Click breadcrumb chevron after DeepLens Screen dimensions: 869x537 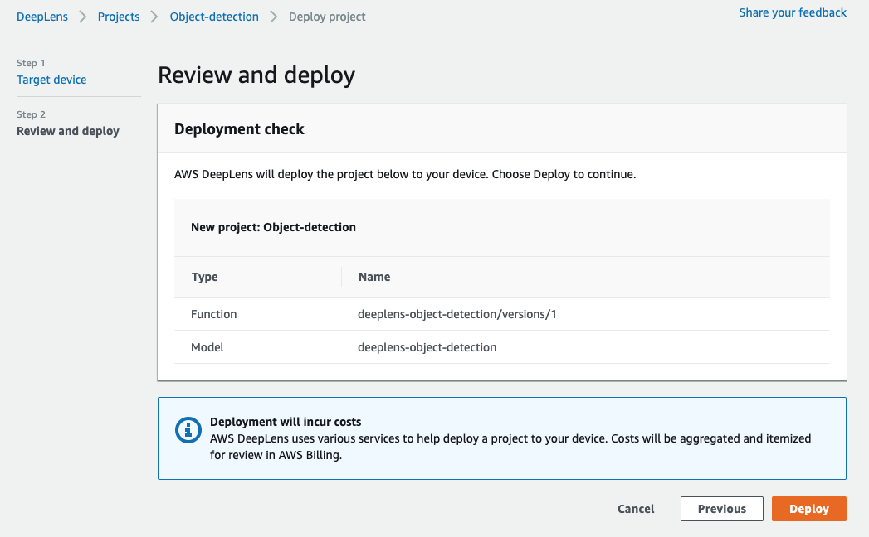click(82, 17)
